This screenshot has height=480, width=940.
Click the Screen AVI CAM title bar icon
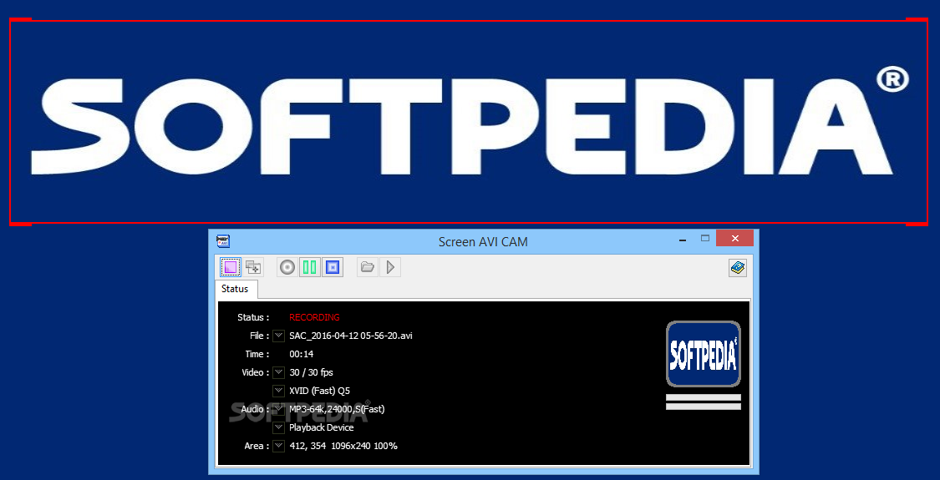pos(223,241)
